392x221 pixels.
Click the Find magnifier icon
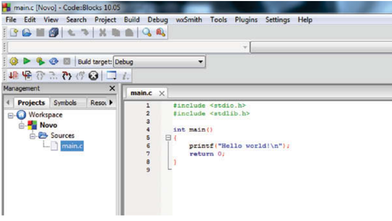click(x=146, y=32)
